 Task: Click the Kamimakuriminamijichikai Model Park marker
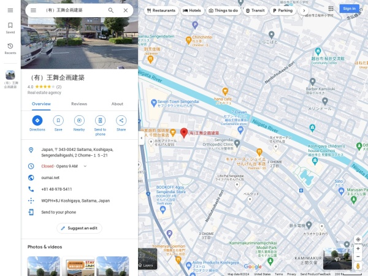pos(270,261)
